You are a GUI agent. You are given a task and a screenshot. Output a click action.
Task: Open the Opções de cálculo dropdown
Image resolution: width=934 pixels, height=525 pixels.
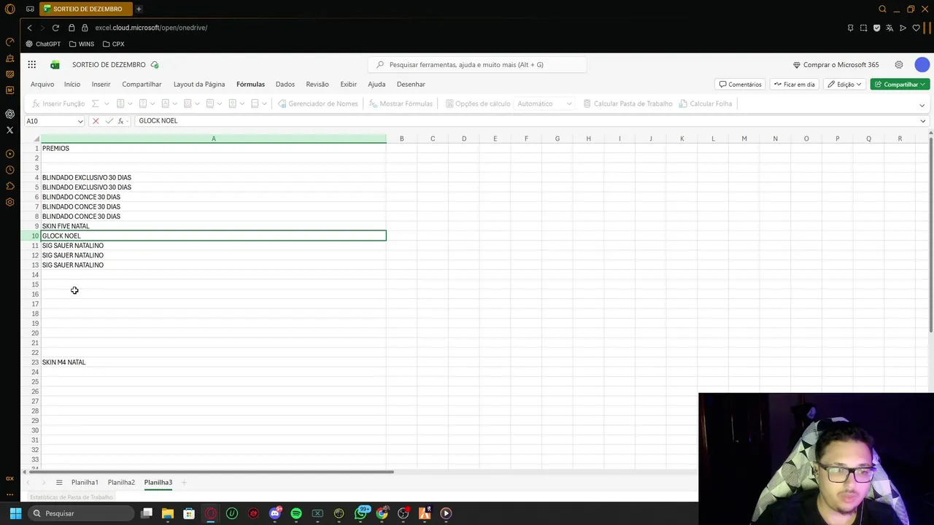(x=478, y=104)
